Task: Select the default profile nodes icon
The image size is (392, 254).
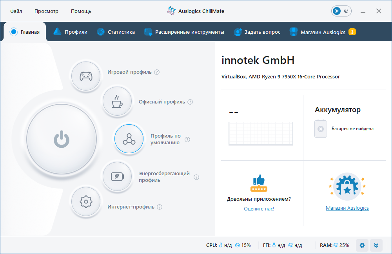Action: [129, 139]
